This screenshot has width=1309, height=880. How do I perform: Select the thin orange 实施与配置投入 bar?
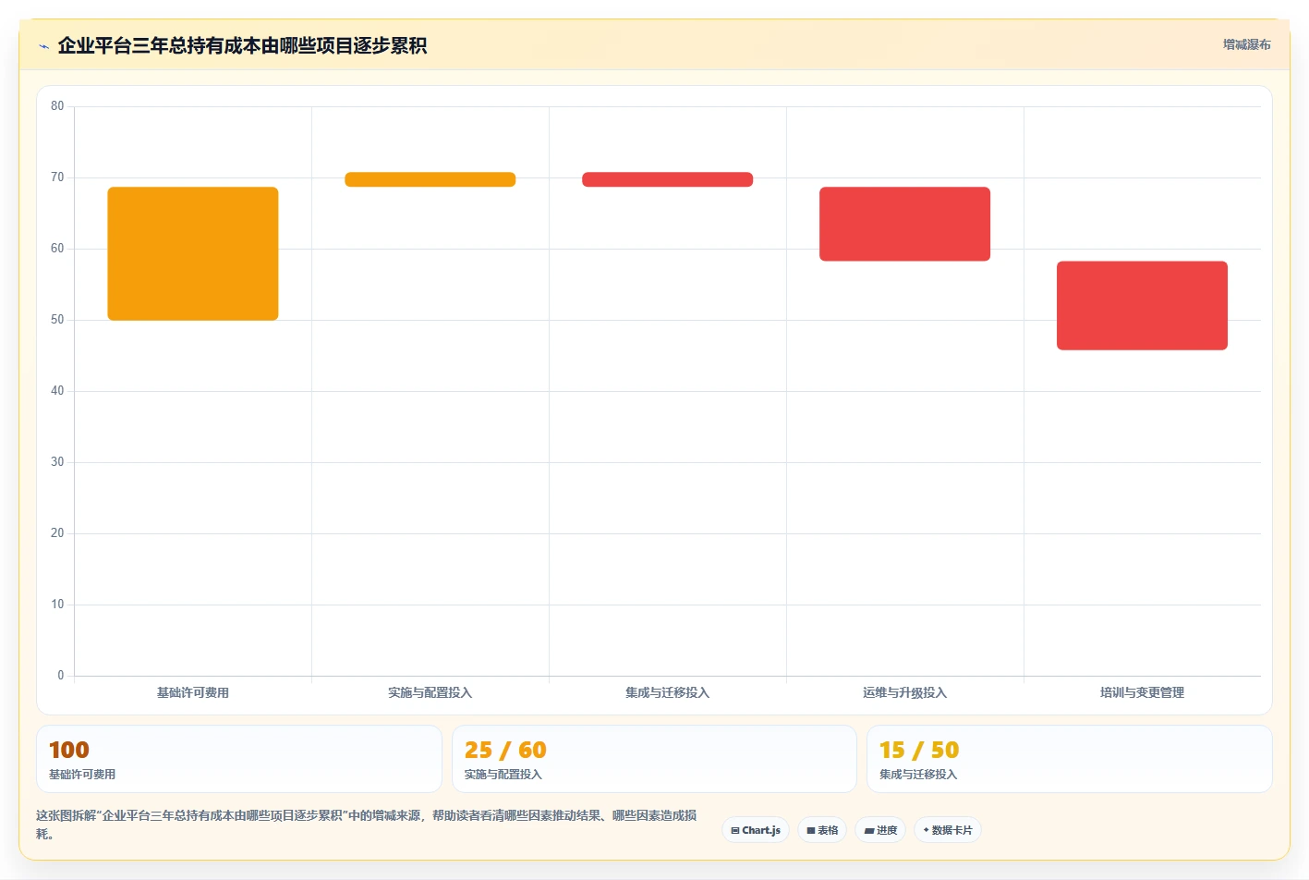[x=430, y=179]
